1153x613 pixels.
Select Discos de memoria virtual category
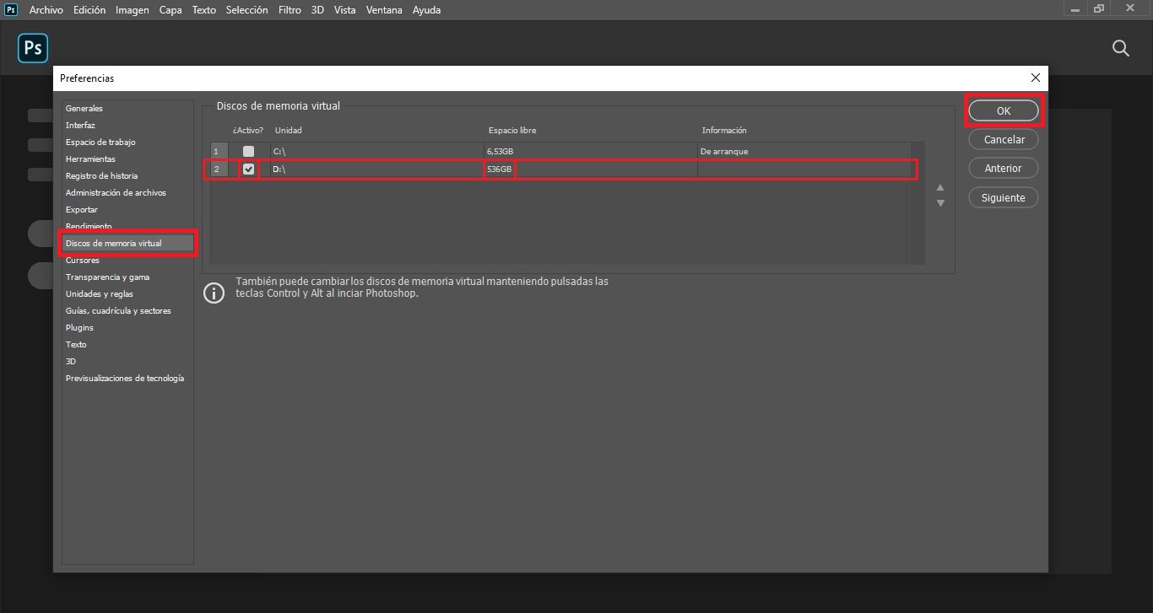tap(127, 243)
